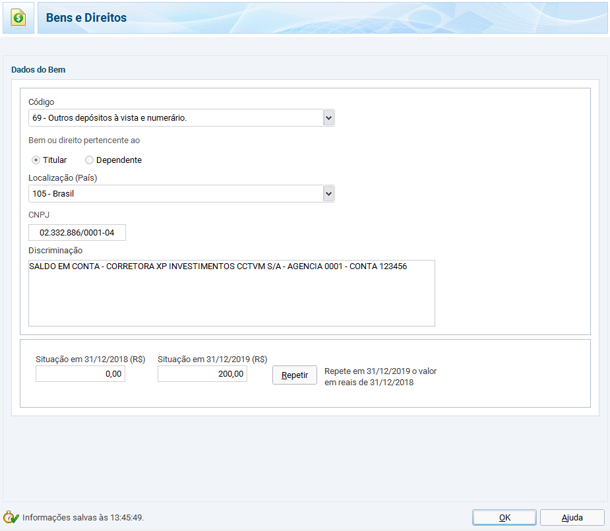610x531 pixels.
Task: Click the 'Dados do Bem' section label
Action: tap(38, 69)
